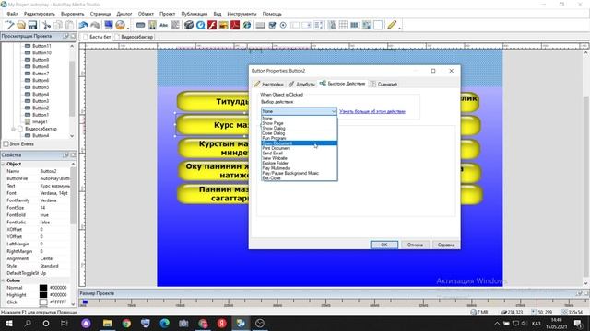Viewport: 590px width, 331px height.
Task: Click the OK button in Button Properties
Action: point(384,245)
